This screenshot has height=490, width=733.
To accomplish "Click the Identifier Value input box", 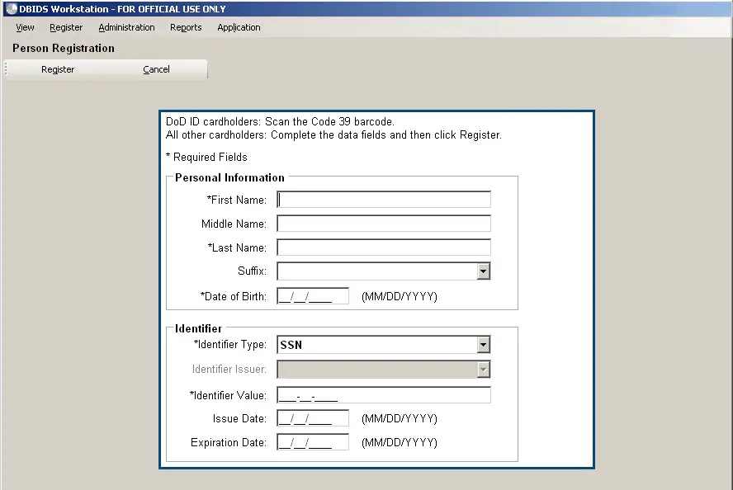I will click(x=383, y=394).
